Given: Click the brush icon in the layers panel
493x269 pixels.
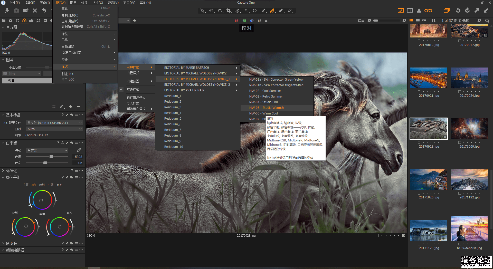Looking at the screenshot, I should coord(62,107).
